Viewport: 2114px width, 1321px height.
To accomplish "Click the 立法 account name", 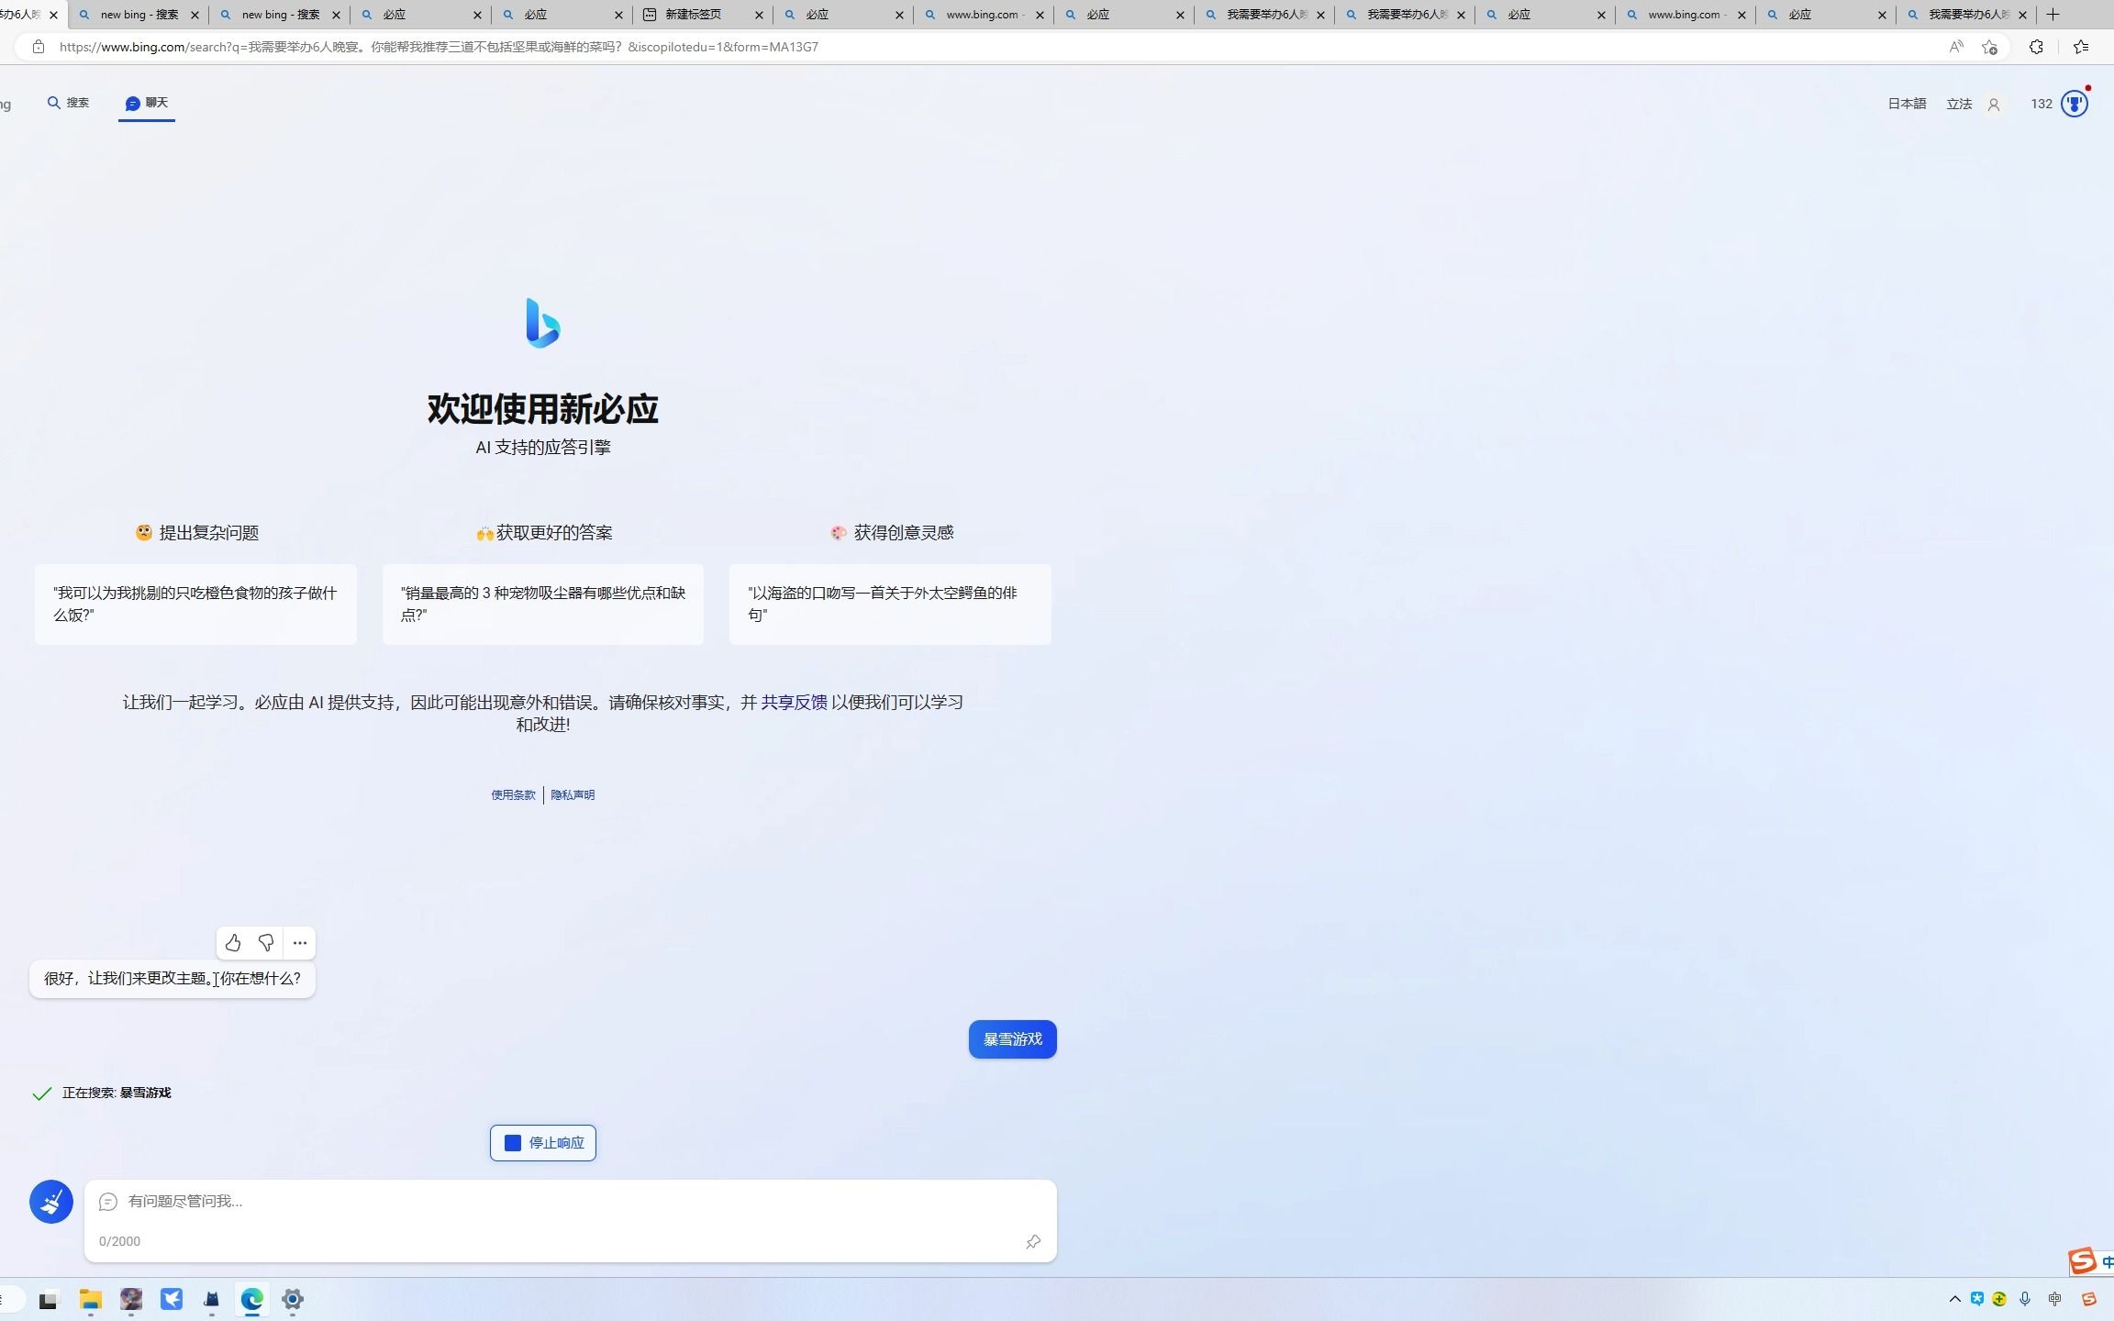I will click(x=1959, y=105).
